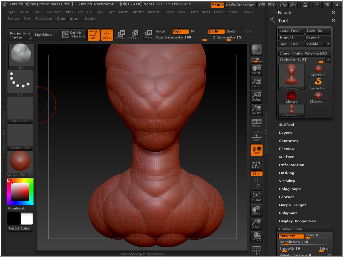This screenshot has width=343, height=257.
Task: Select the AAHalf display icon
Action: click(256, 109)
